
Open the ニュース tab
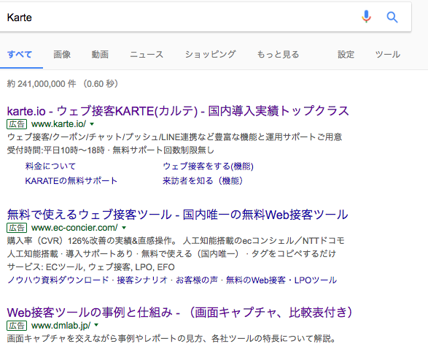tap(147, 54)
